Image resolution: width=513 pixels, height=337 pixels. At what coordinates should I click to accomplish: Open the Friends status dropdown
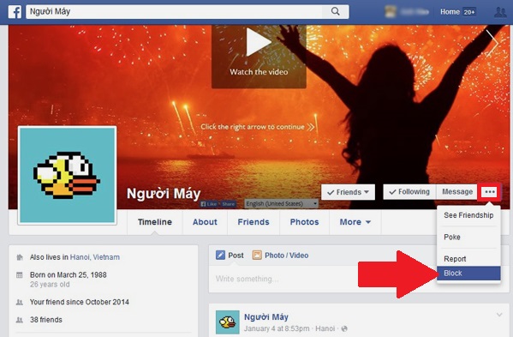point(348,192)
